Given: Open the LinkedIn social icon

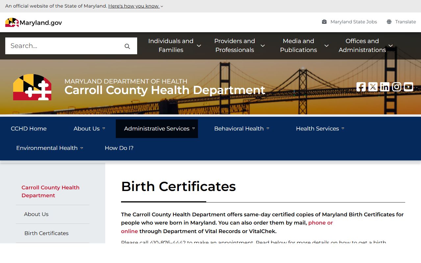Looking at the screenshot, I should [x=385, y=87].
